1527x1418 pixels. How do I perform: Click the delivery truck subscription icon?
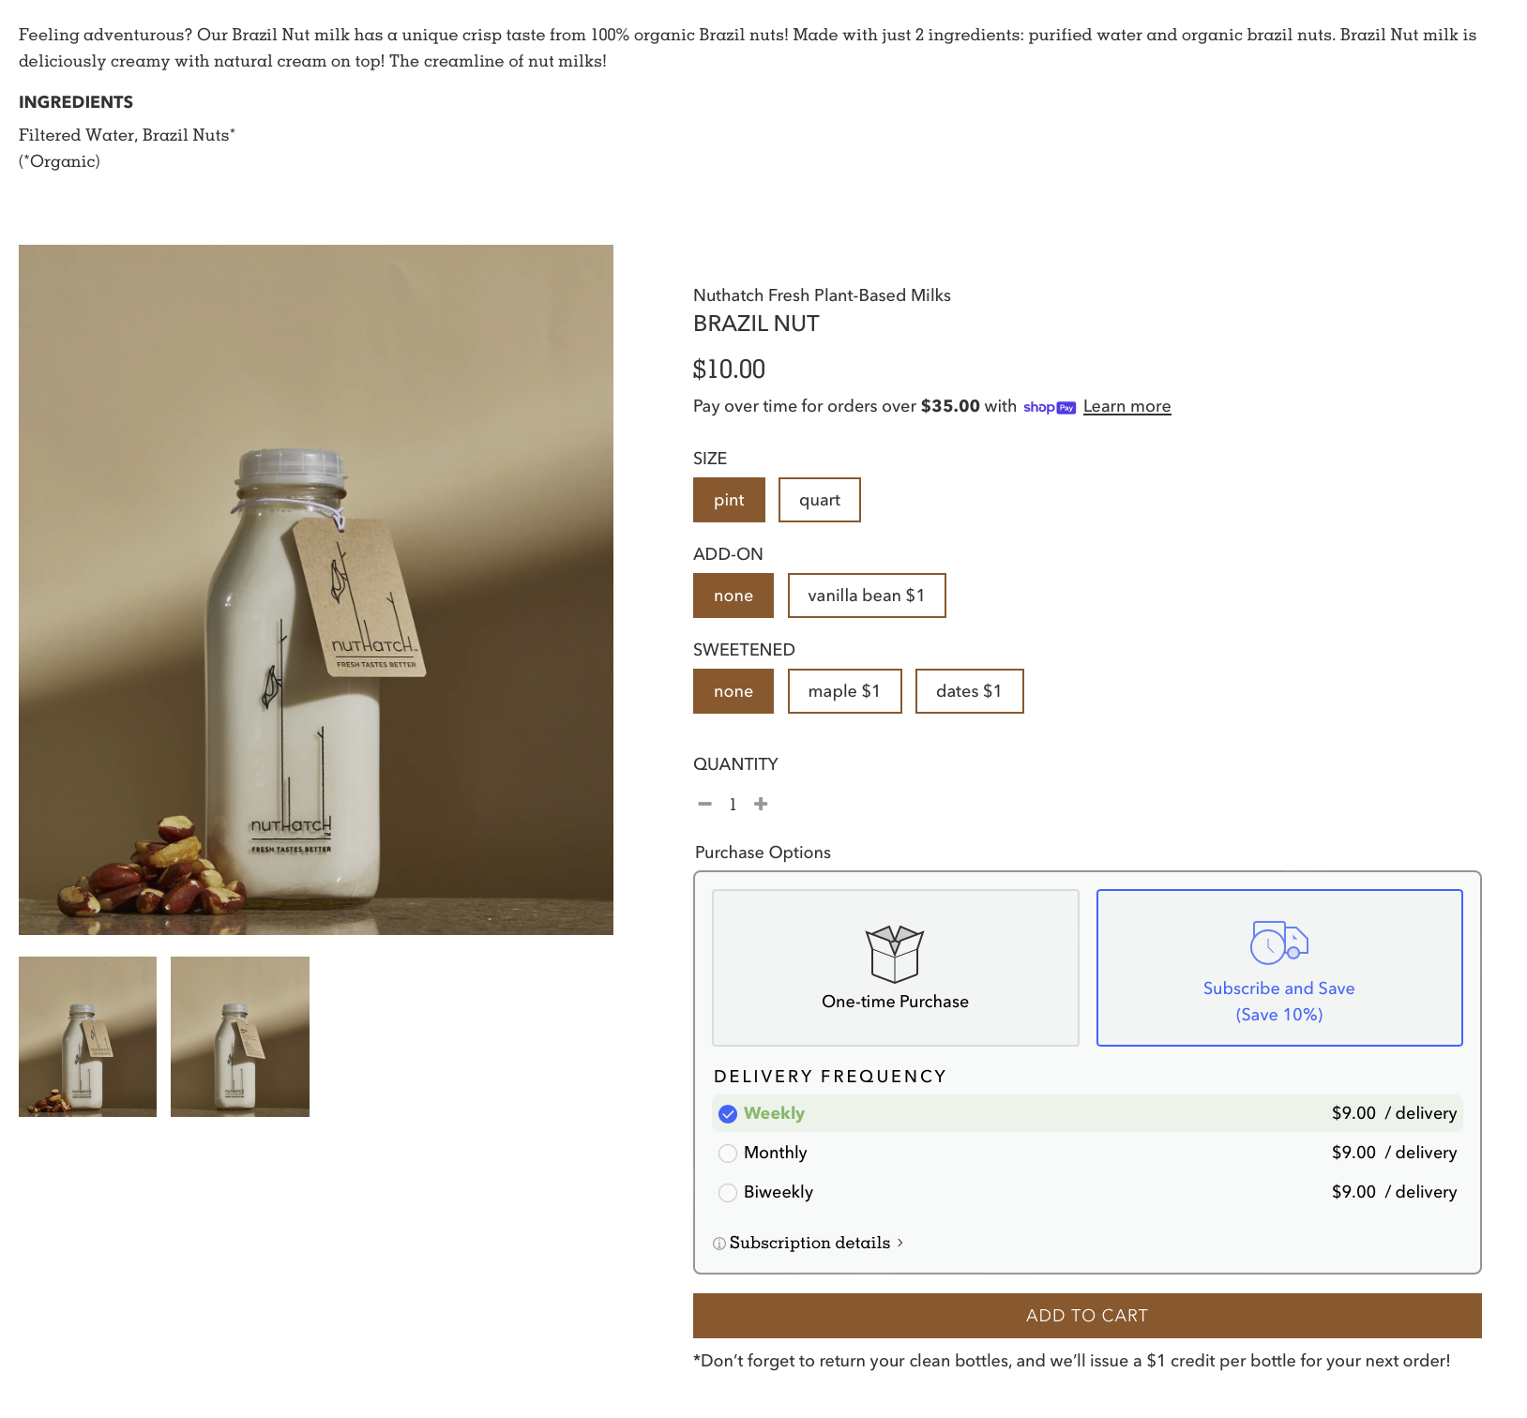[1278, 943]
